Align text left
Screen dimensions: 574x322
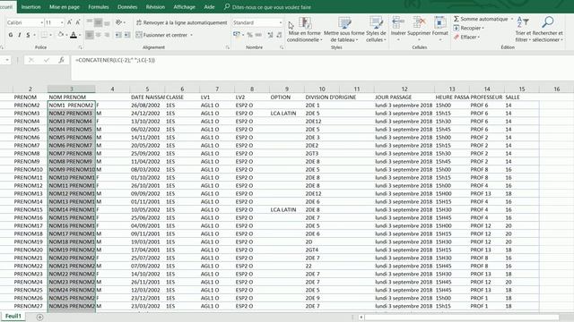[x=90, y=35]
